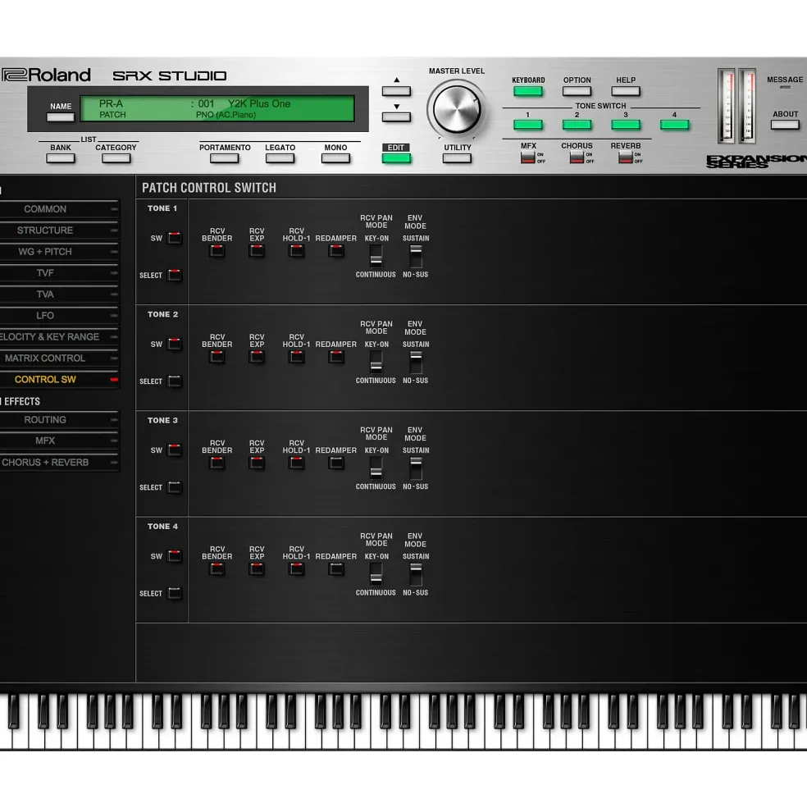This screenshot has width=807, height=808.
Task: Toggle Tone 1 REDAMPER switch
Action: click(x=336, y=251)
